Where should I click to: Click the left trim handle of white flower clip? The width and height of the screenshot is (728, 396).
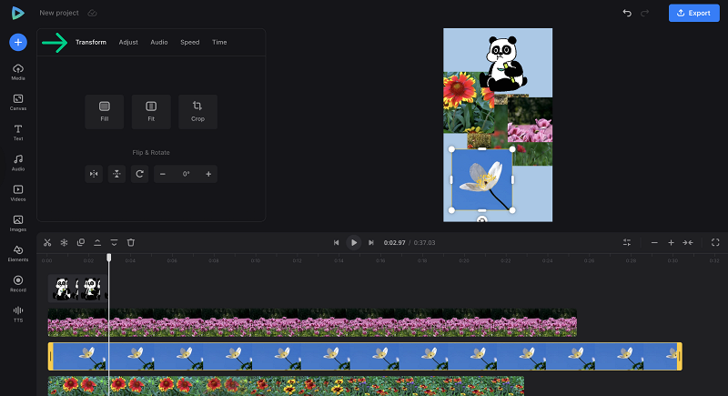pyautogui.click(x=51, y=357)
